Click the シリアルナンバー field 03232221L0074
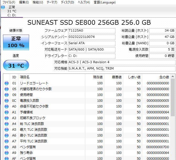 coord(92,37)
